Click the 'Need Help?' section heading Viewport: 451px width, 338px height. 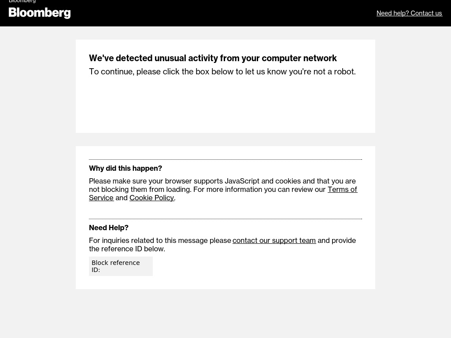coord(109,228)
